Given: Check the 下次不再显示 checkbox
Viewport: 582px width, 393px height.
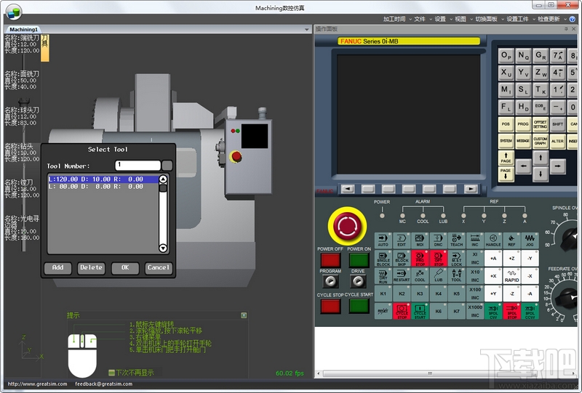Looking at the screenshot, I should click(111, 372).
